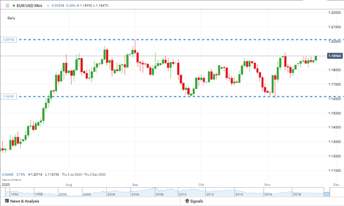Image resolution: width=344 pixels, height=206 pixels.
Task: Select the 1.16141 lower level label
Action: click(x=9, y=96)
